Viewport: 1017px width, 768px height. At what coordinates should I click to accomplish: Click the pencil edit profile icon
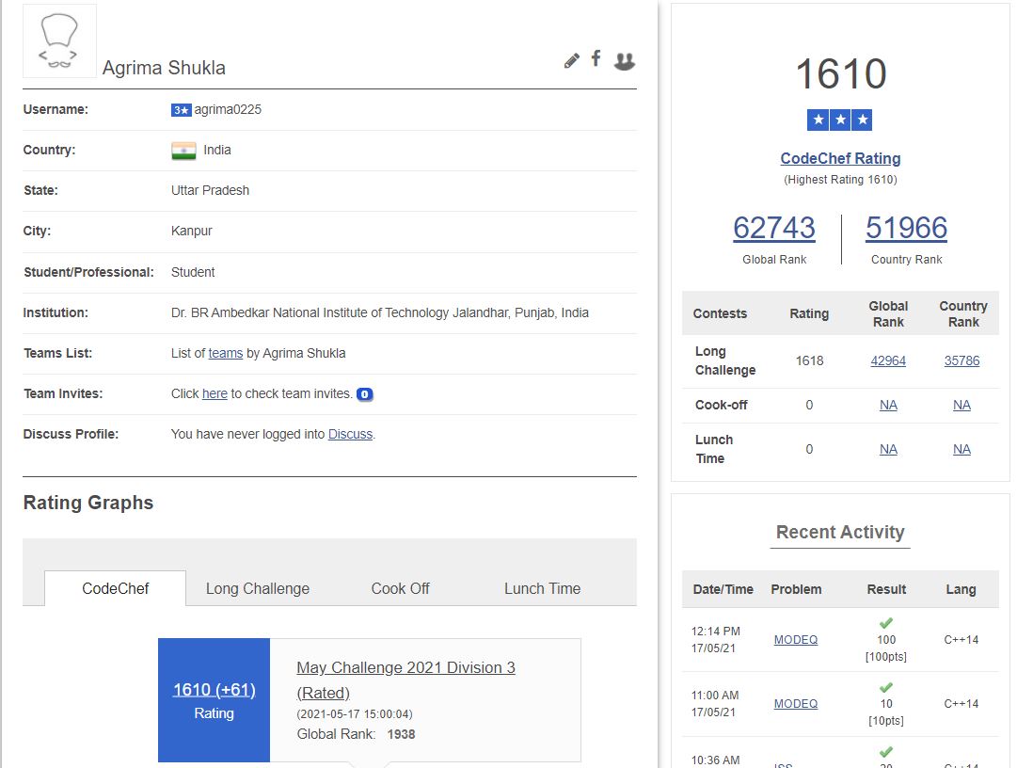pos(571,61)
